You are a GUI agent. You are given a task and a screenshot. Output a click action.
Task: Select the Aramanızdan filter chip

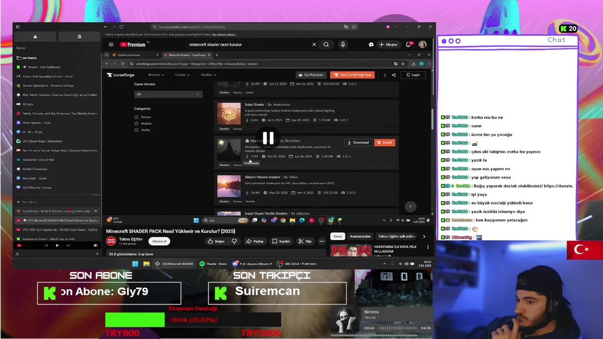[x=360, y=236]
